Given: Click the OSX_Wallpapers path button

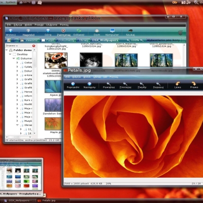Looking at the screenshot, I should coord(105,40).
